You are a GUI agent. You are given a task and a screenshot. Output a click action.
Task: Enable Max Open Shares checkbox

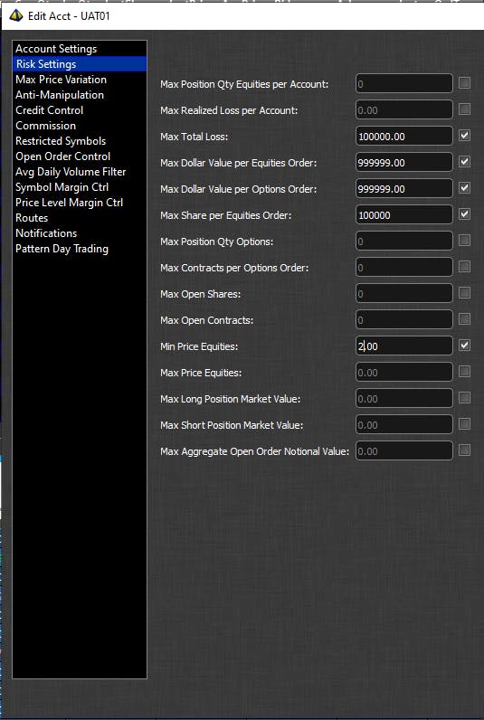[x=464, y=292]
